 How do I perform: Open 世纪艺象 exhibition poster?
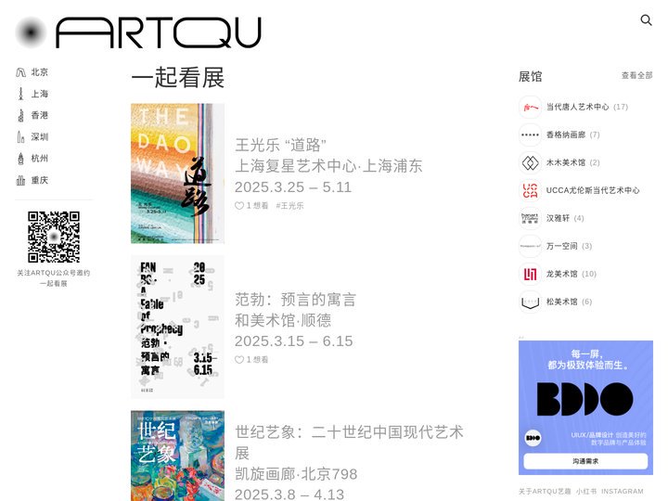pyautogui.click(x=177, y=456)
